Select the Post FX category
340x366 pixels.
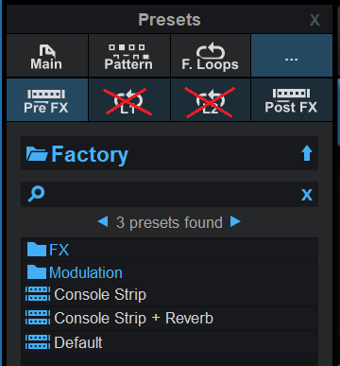point(292,100)
